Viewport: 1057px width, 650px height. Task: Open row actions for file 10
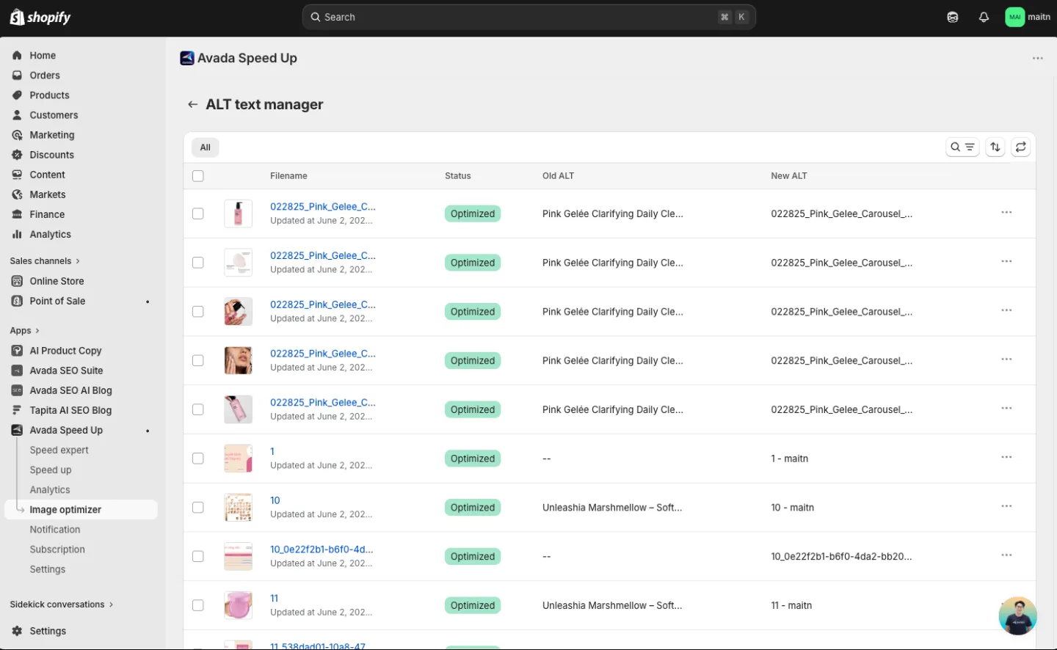pos(1006,507)
